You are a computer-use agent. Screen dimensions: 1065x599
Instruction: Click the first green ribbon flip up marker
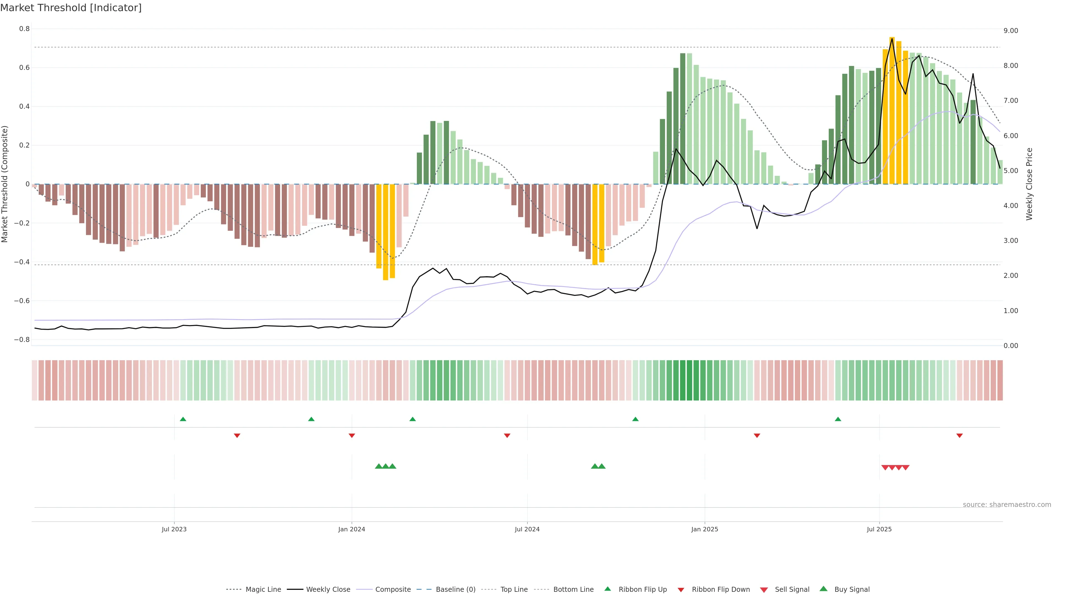point(183,419)
